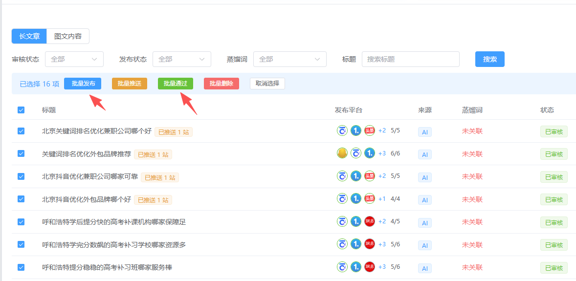Click AI source tag for 北京关键词排名优化兼职公司哪个好
This screenshot has height=281, width=576.
click(x=424, y=132)
